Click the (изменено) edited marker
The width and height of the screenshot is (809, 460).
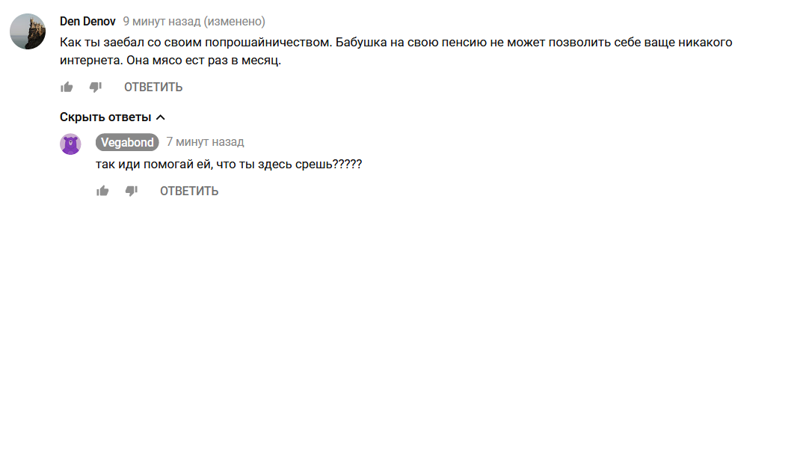[234, 22]
